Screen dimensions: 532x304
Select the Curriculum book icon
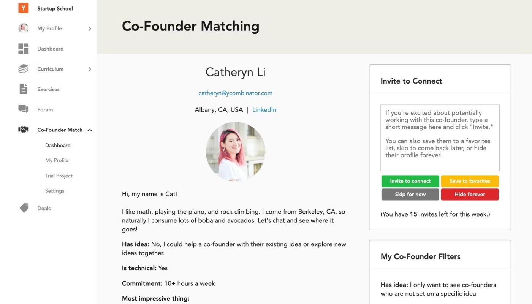coord(23,69)
